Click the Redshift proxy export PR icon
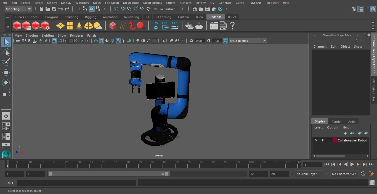 click(165, 26)
